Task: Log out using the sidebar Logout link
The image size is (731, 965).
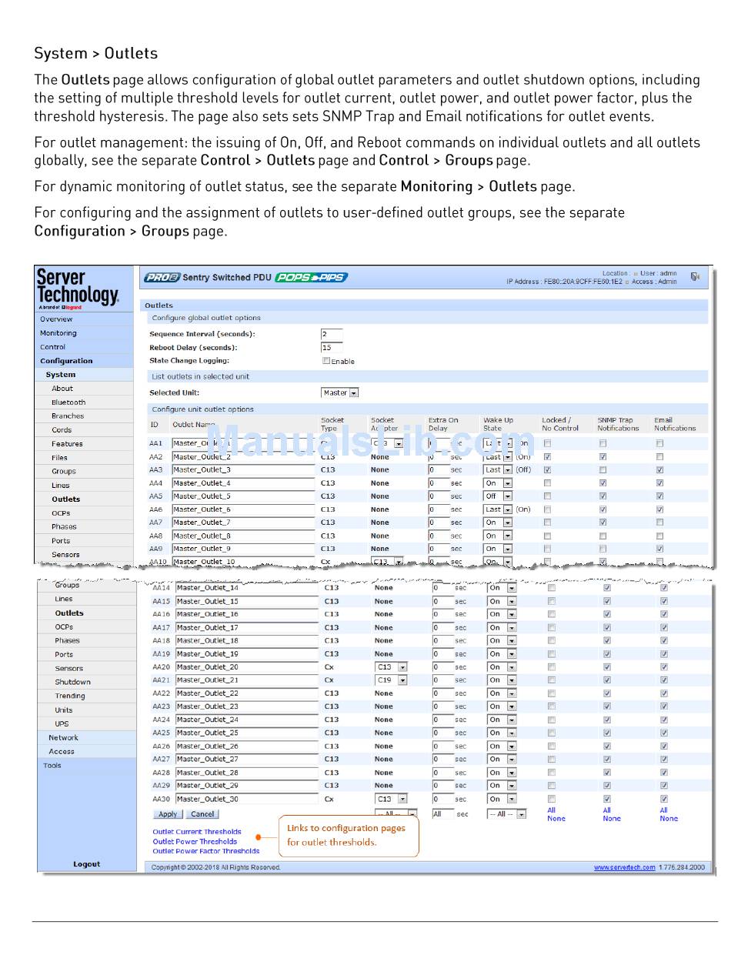Action: (x=87, y=864)
